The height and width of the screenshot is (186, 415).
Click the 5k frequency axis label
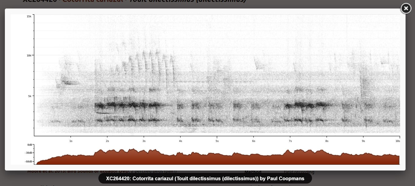tap(30, 96)
